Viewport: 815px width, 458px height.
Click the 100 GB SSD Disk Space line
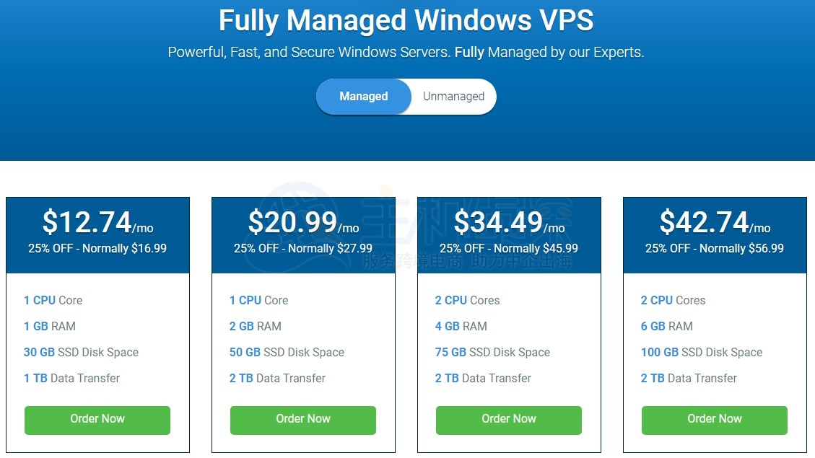pyautogui.click(x=702, y=352)
